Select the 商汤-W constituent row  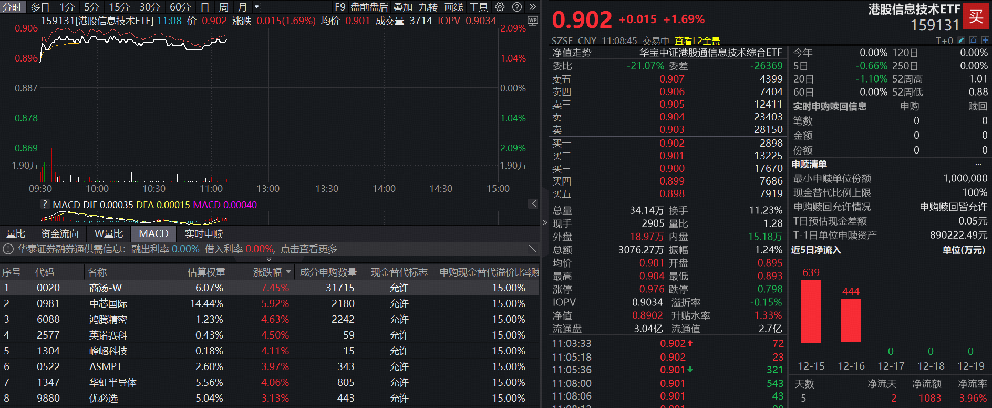click(x=270, y=288)
